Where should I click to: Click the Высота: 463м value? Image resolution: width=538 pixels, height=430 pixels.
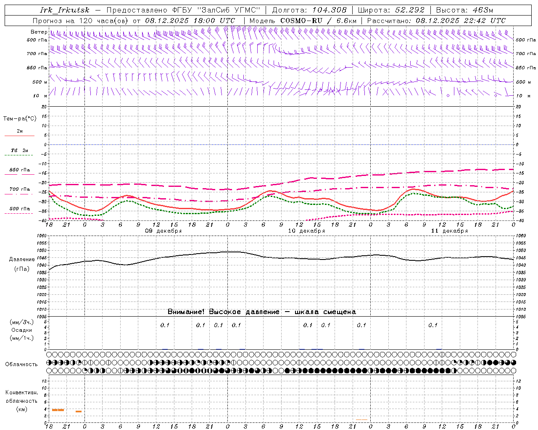tap(464, 10)
